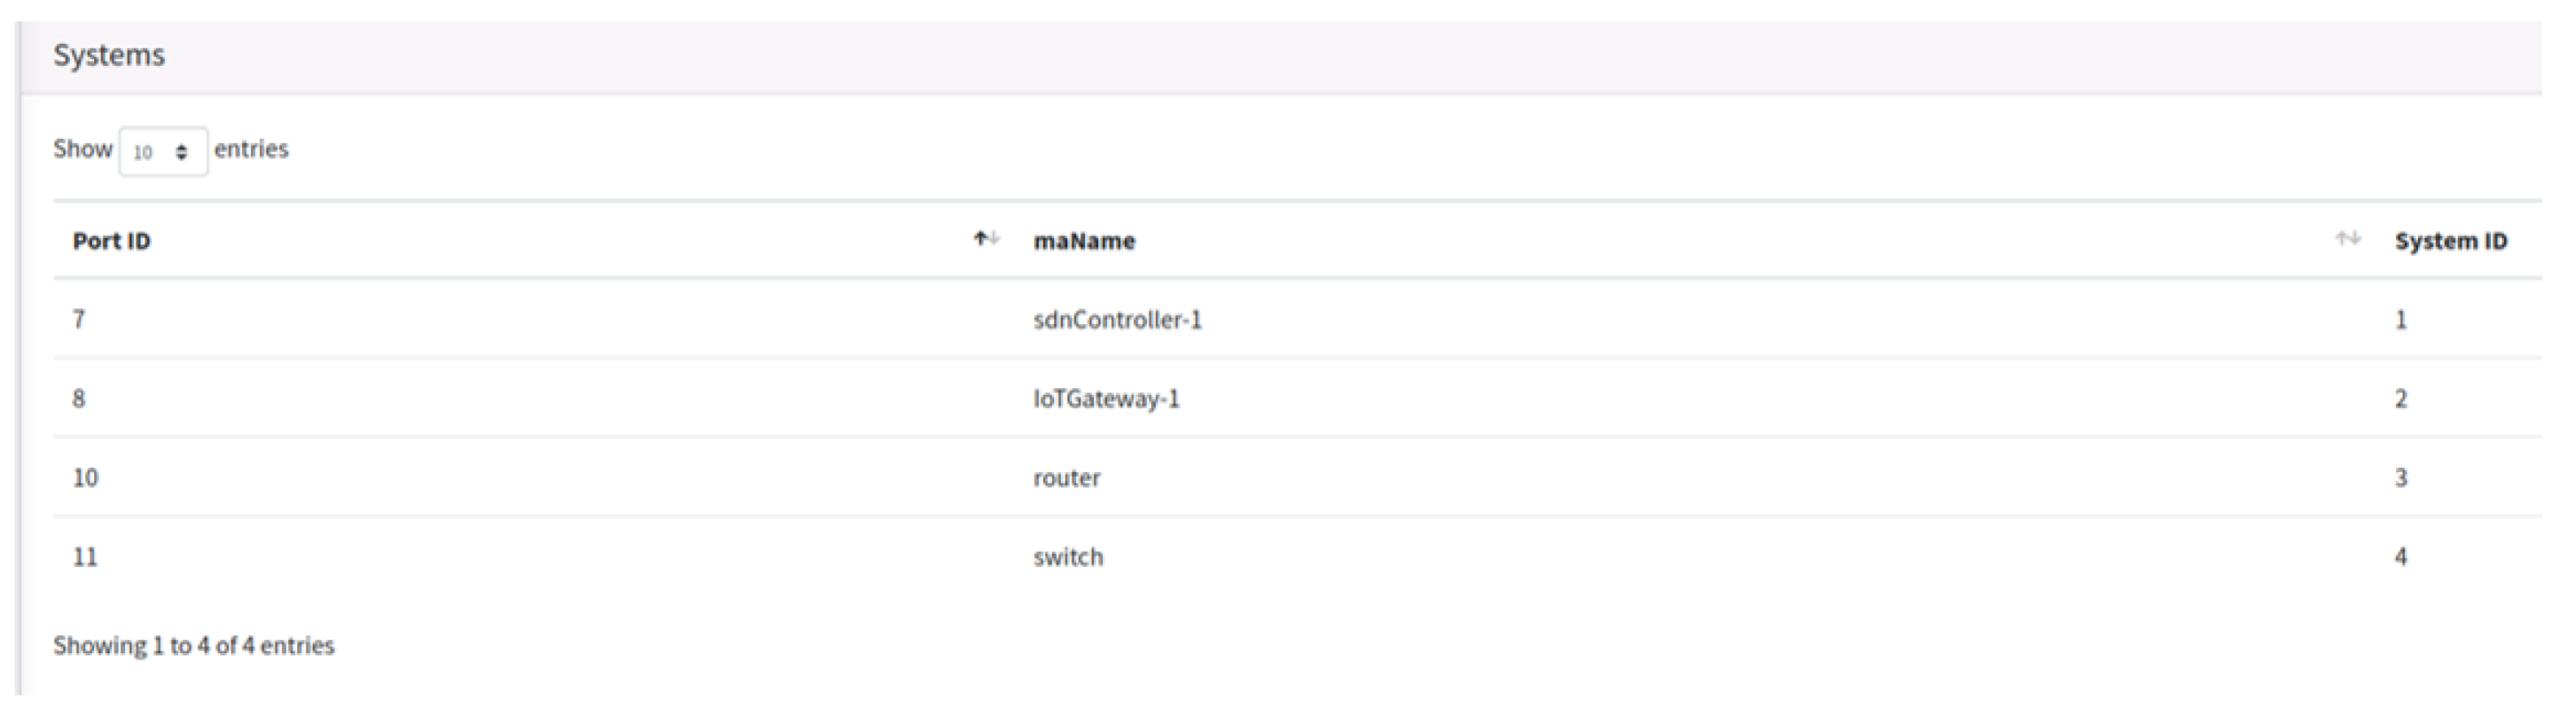Image resolution: width=2552 pixels, height=723 pixels.
Task: Click the maName column sort icon
Action: click(x=2347, y=239)
